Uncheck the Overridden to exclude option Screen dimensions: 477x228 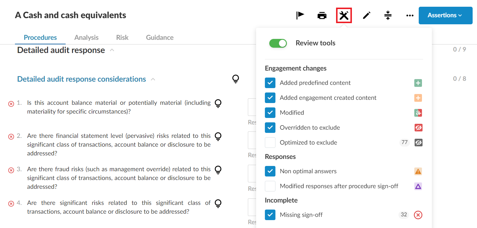(x=270, y=128)
